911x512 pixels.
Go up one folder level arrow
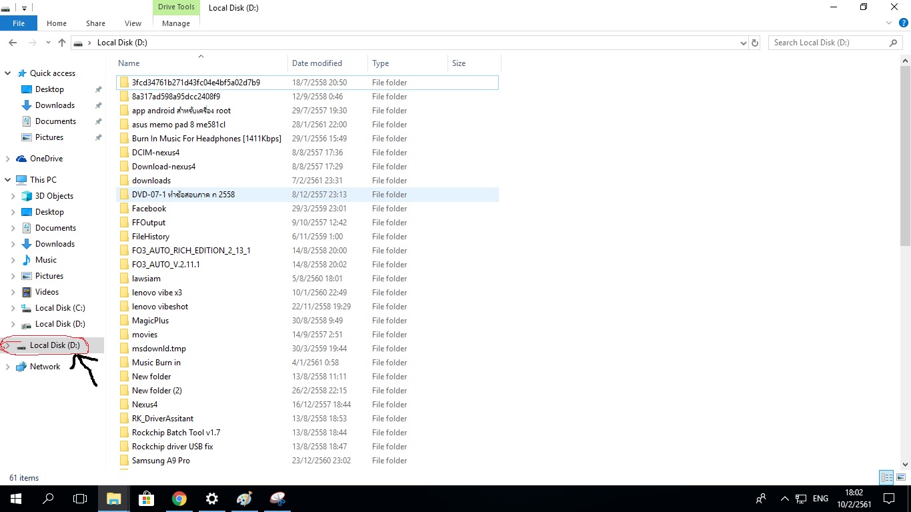pyautogui.click(x=62, y=43)
